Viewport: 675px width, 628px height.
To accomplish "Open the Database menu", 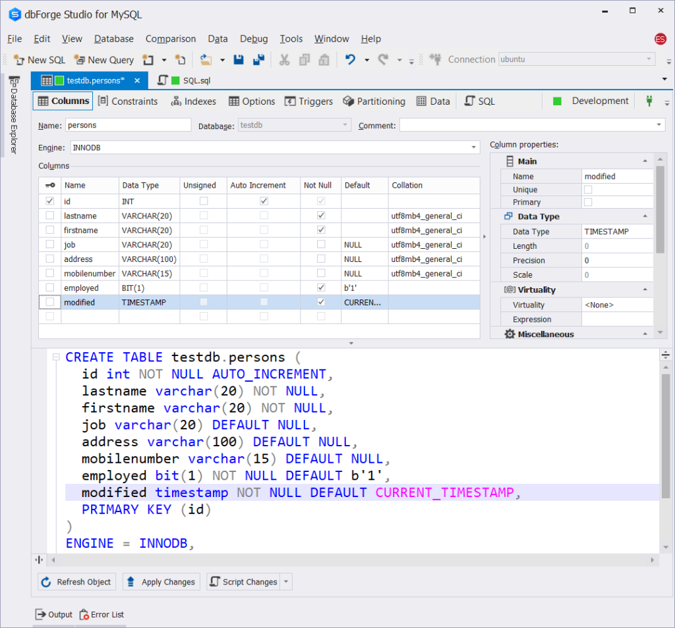I will click(x=114, y=39).
